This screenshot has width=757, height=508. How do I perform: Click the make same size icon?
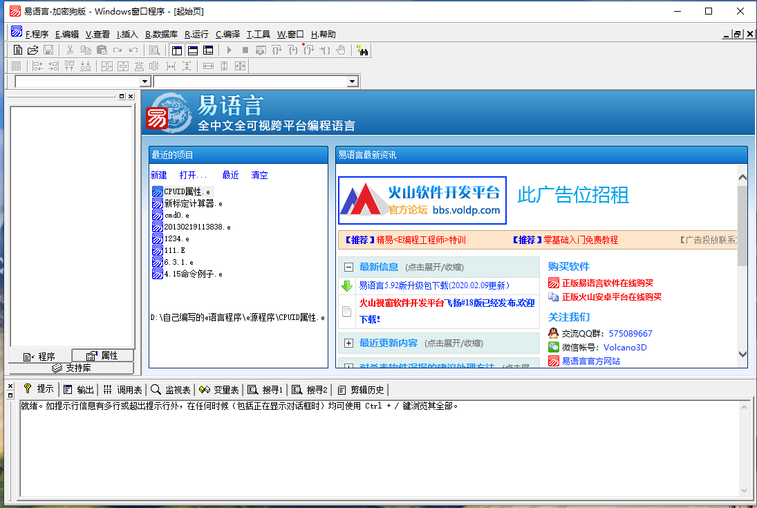(240, 66)
